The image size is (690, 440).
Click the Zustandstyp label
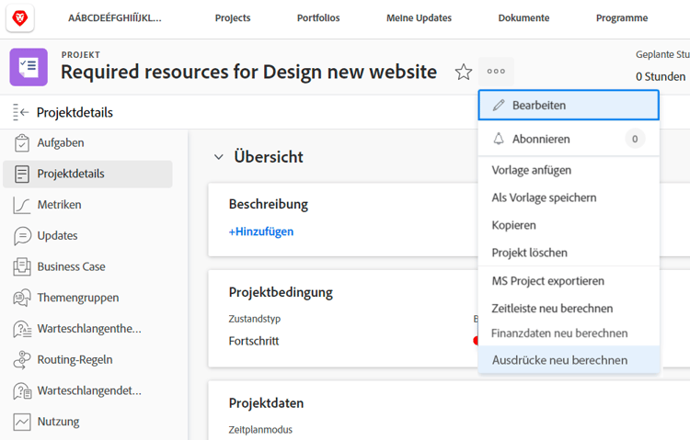[254, 319]
